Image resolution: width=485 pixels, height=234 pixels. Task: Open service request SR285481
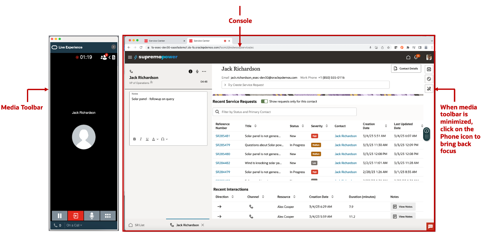[223, 136]
